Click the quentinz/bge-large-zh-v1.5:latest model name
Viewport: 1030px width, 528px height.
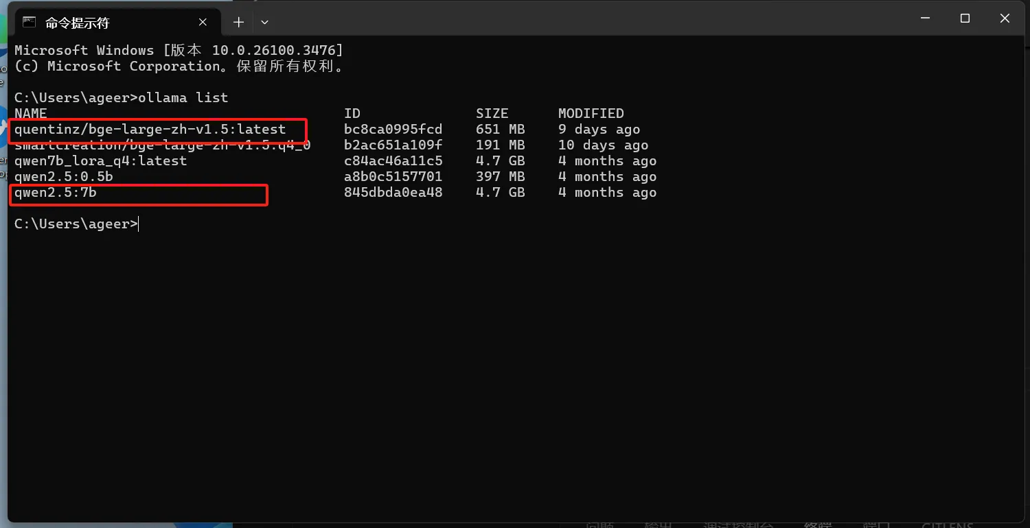(150, 130)
